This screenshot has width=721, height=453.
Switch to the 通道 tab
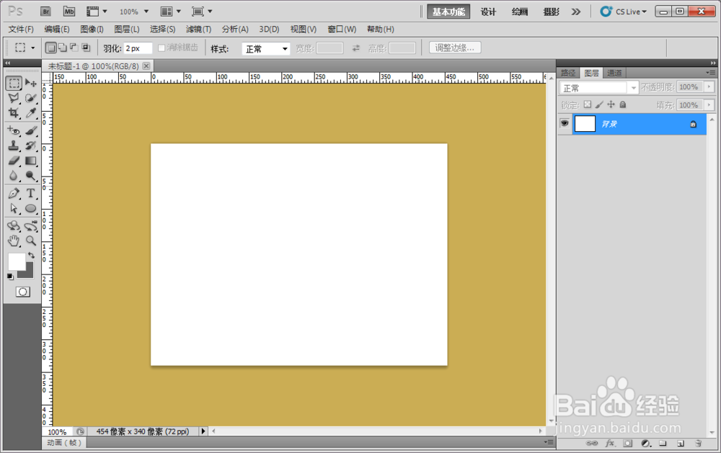click(614, 73)
